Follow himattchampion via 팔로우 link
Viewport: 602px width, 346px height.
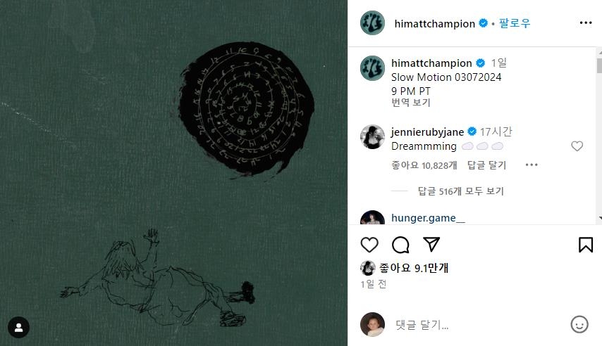point(515,23)
